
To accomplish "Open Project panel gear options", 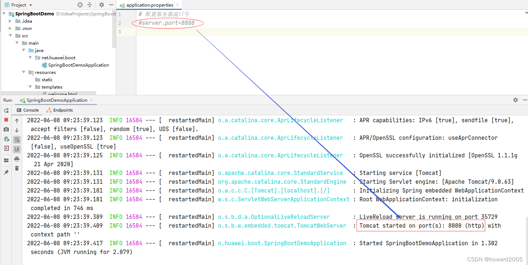I will tap(102, 5).
